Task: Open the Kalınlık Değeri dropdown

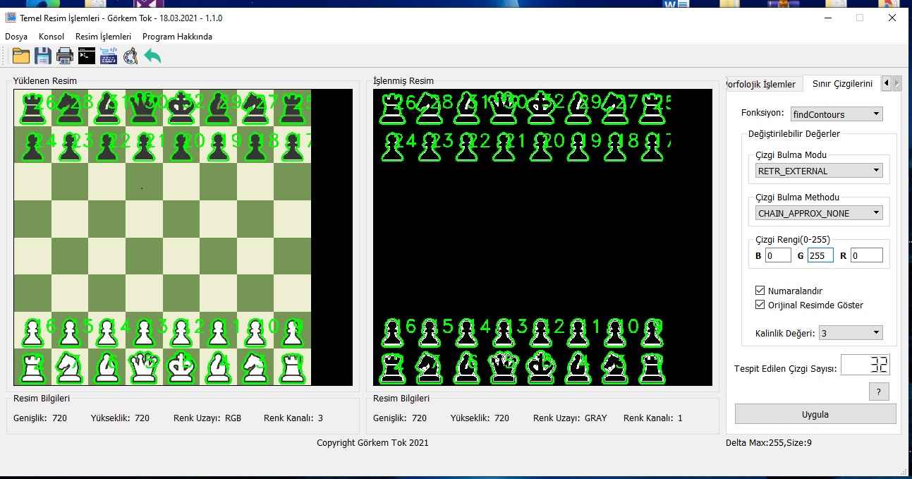Action: tap(850, 333)
